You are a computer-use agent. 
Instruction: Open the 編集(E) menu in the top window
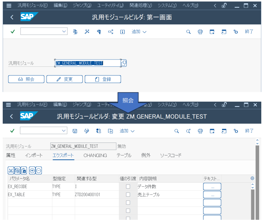coord(61,5)
